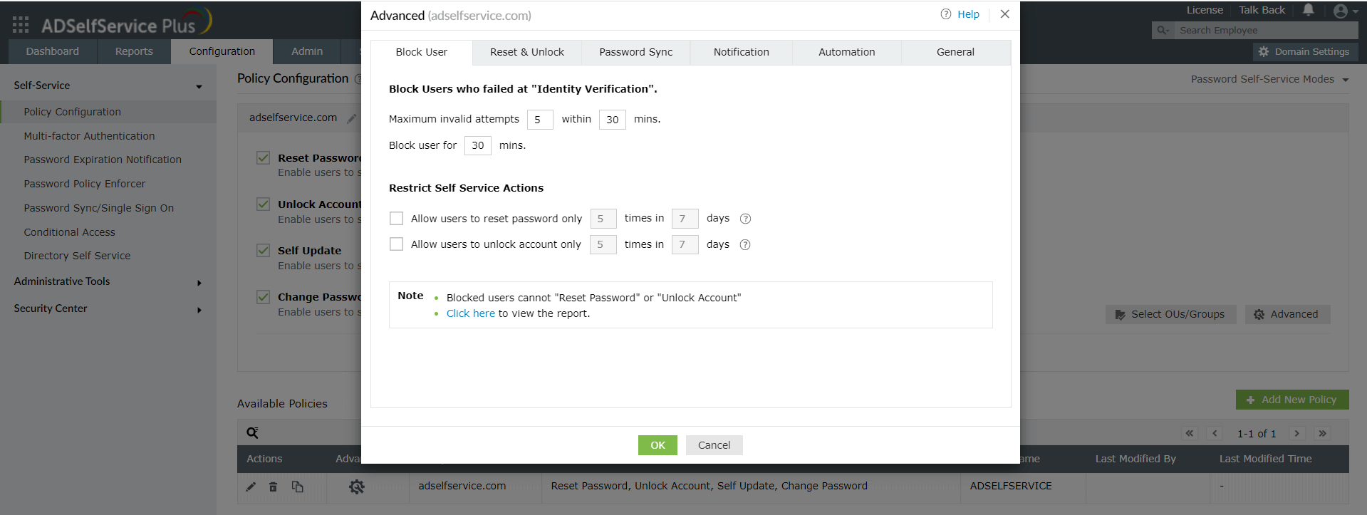
Task: Click the user account avatar icon
Action: tap(1341, 11)
